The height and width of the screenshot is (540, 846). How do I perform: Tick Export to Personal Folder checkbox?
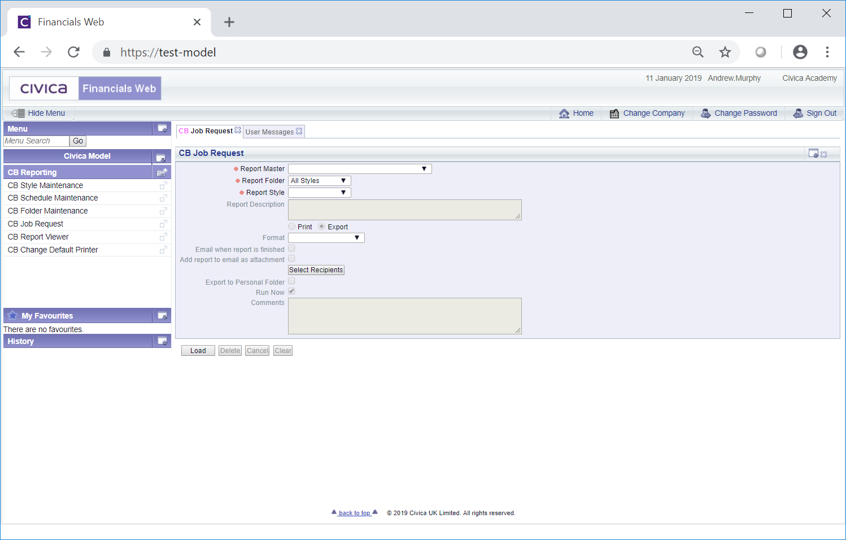click(292, 281)
